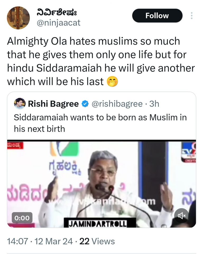203x254 pixels.
Task: Click the TV9 logo in video
Action: click(188, 152)
